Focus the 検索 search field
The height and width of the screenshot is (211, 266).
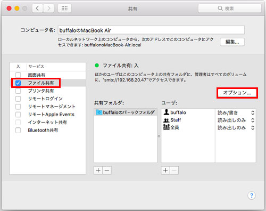230,9
